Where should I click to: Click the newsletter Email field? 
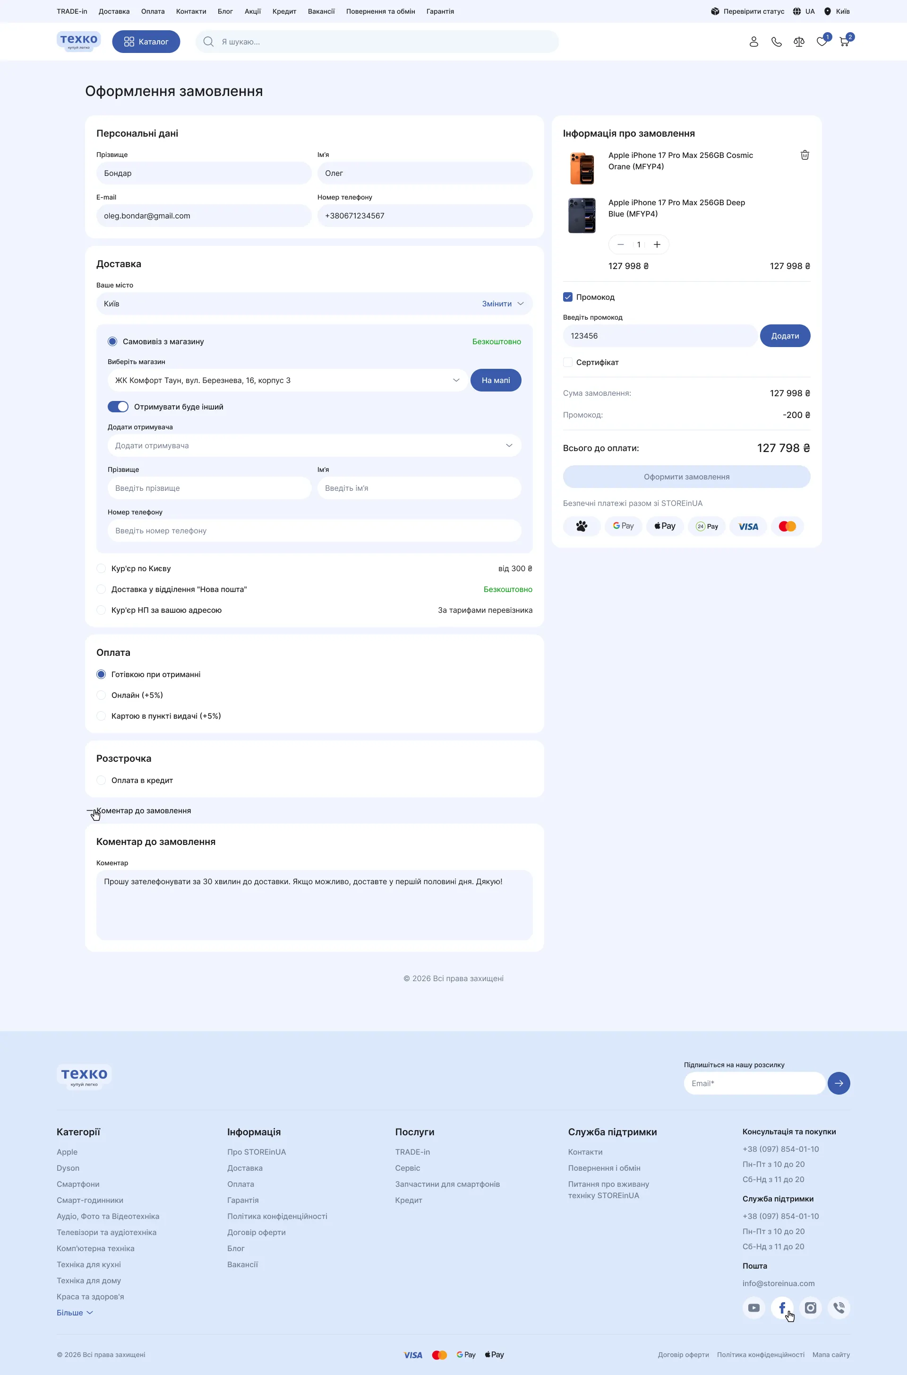point(754,1083)
